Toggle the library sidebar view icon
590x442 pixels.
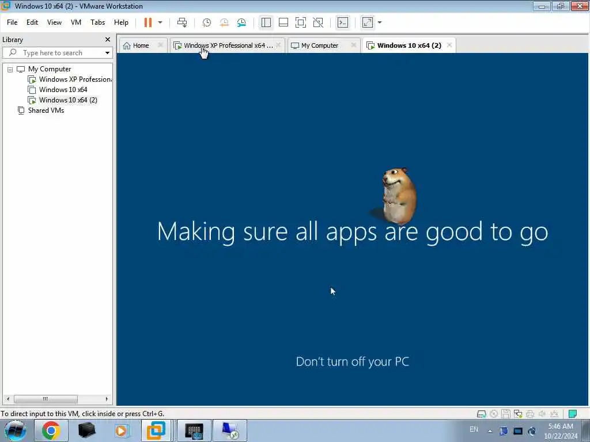coord(266,22)
